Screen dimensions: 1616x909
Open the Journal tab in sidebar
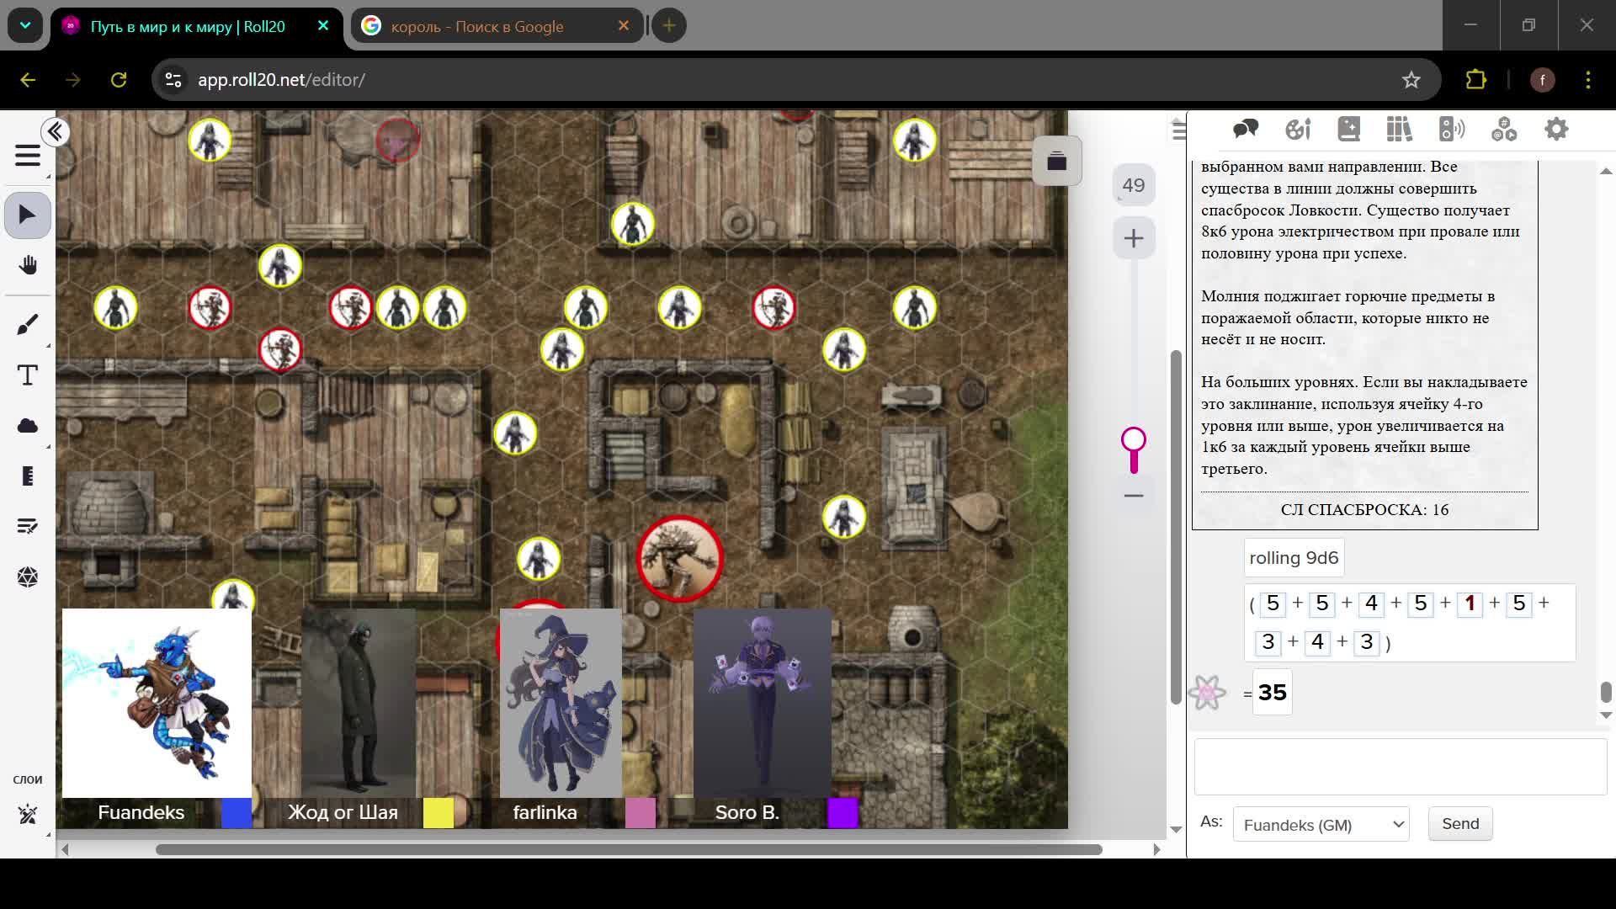1348,130
